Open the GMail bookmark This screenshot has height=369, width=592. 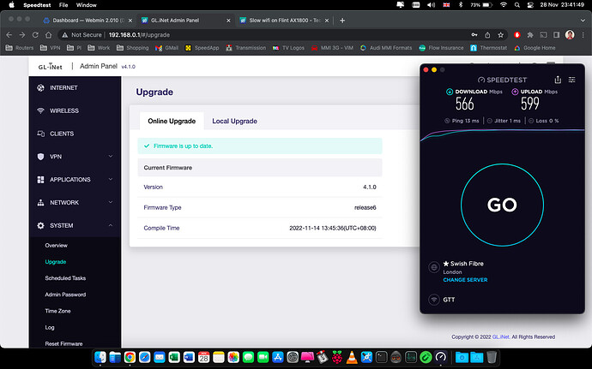166,48
